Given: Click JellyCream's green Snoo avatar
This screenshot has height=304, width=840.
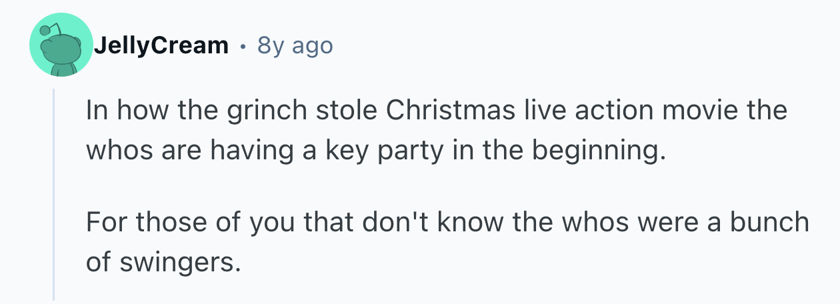Looking at the screenshot, I should [61, 46].
